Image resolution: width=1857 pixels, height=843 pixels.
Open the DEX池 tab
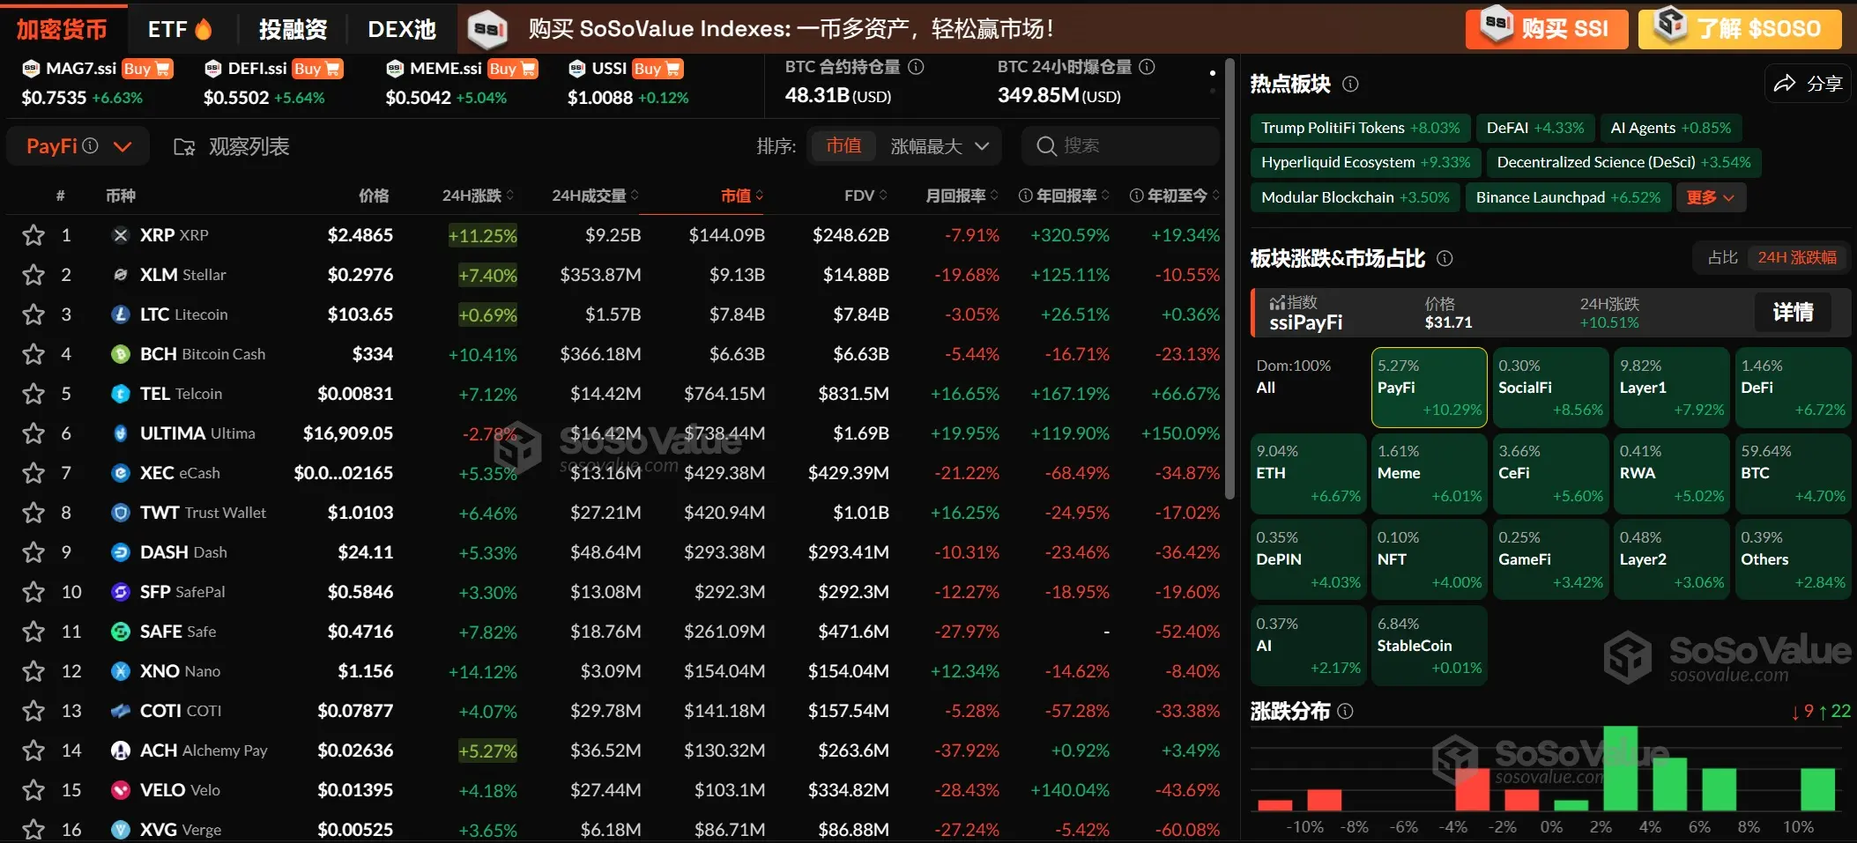tap(402, 28)
